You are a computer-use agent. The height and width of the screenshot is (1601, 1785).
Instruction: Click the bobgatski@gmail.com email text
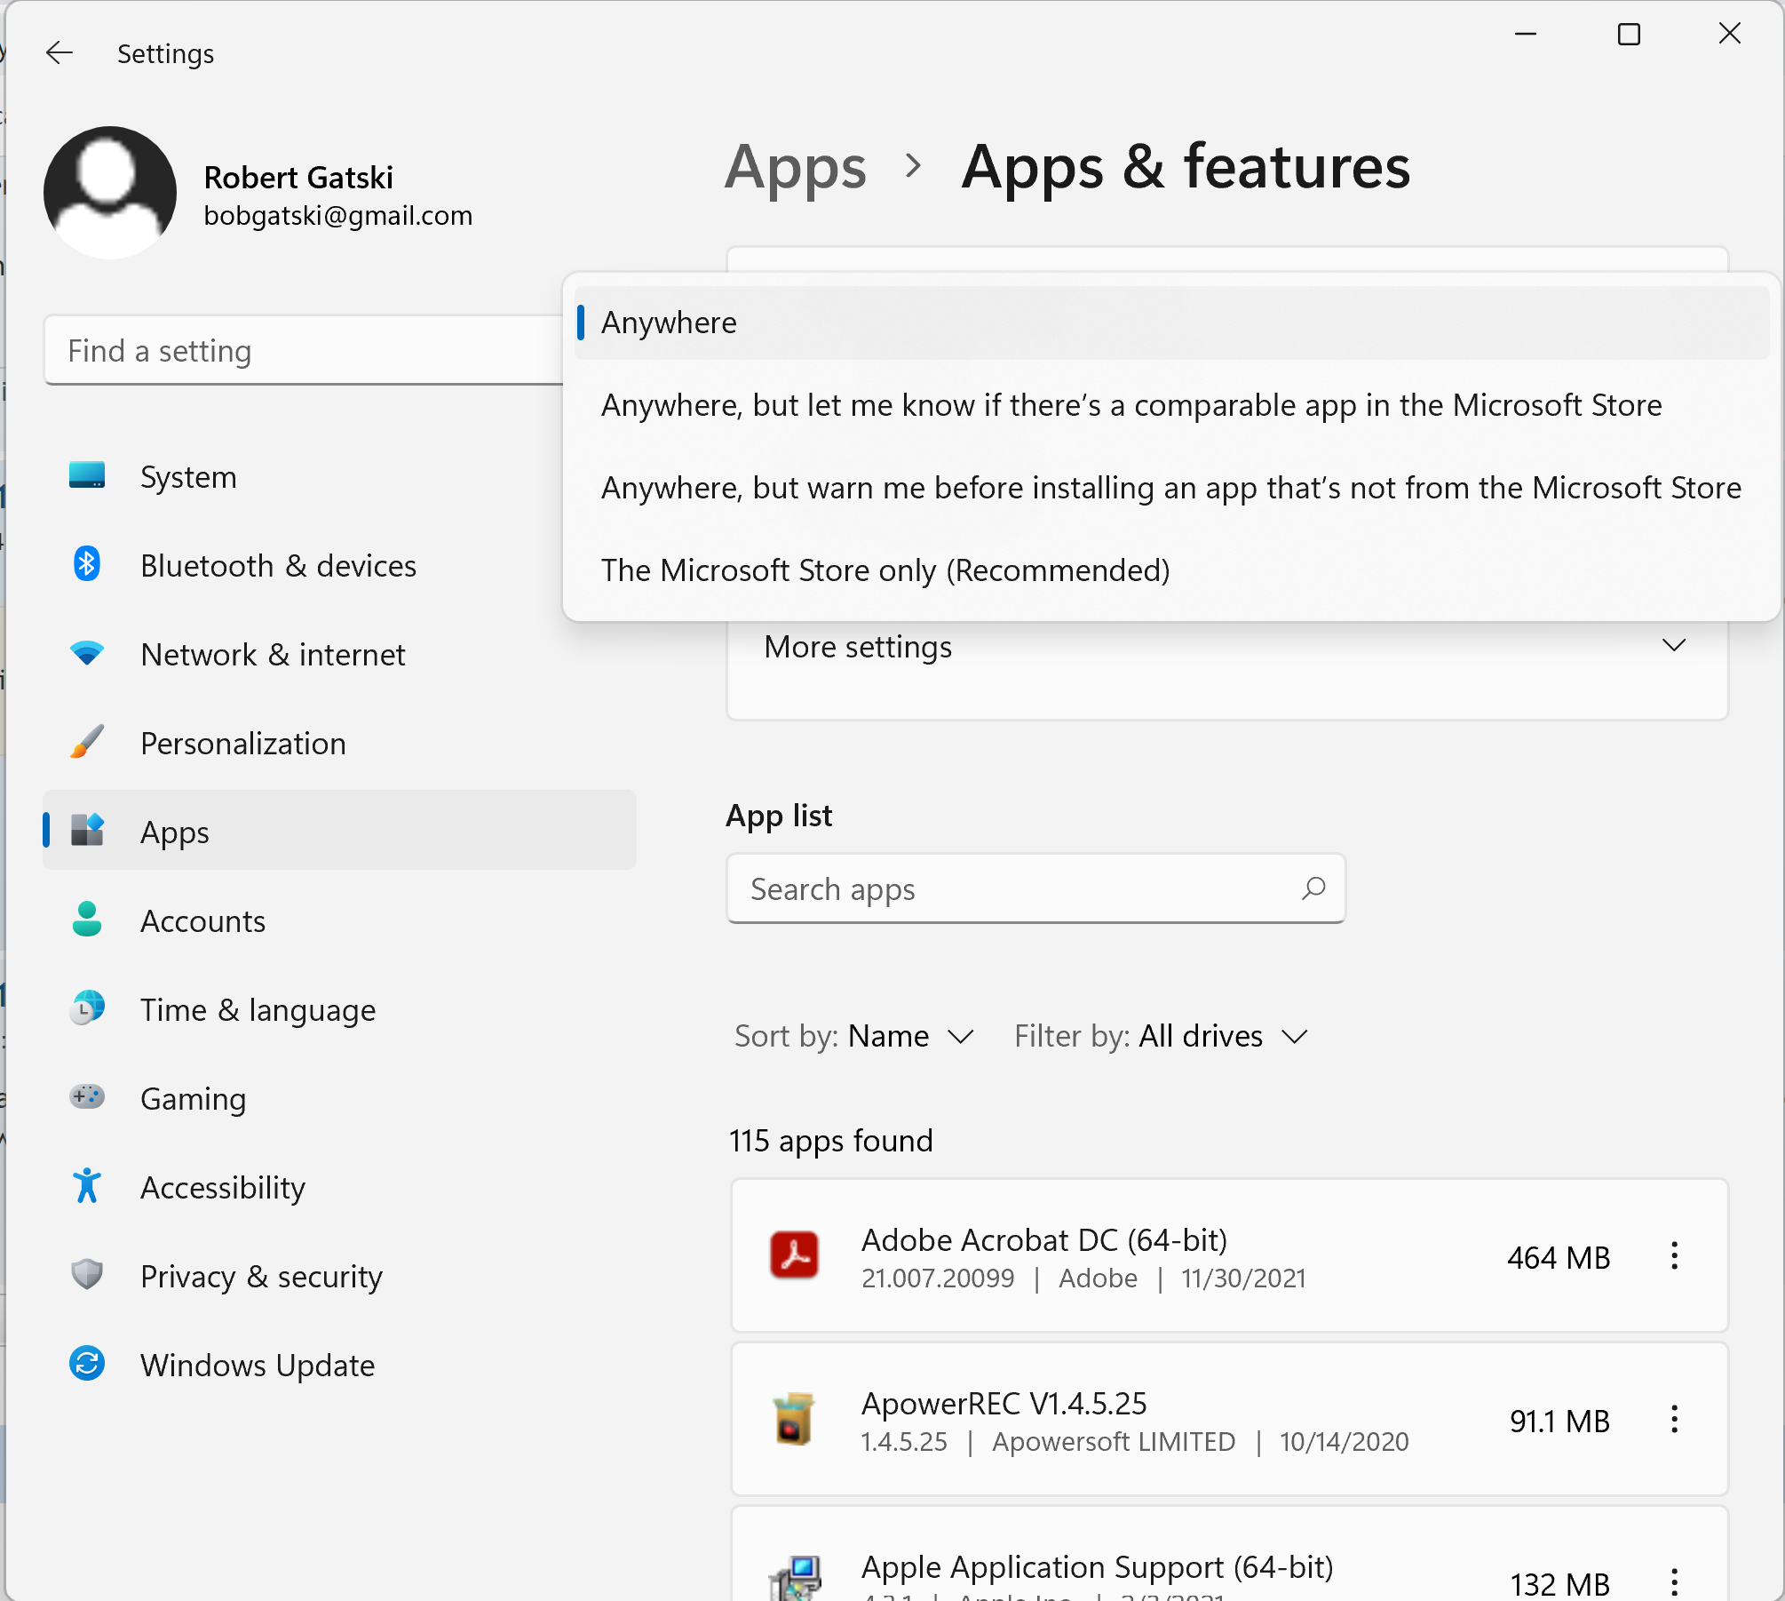click(x=338, y=216)
